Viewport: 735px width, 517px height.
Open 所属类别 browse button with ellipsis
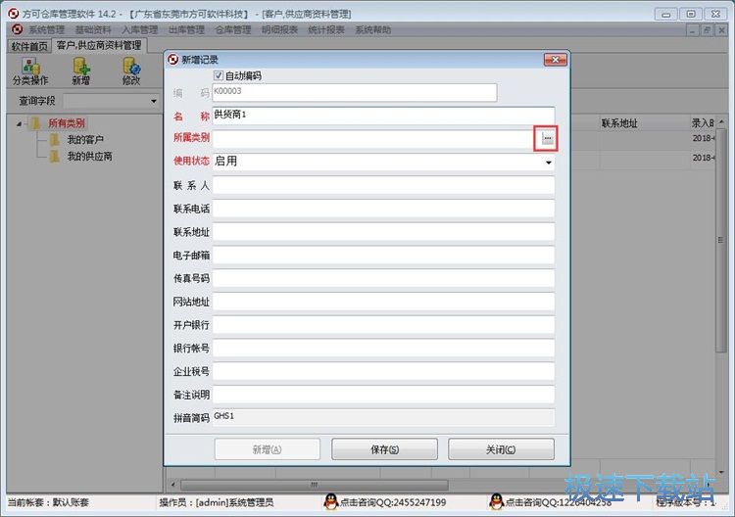coord(547,138)
